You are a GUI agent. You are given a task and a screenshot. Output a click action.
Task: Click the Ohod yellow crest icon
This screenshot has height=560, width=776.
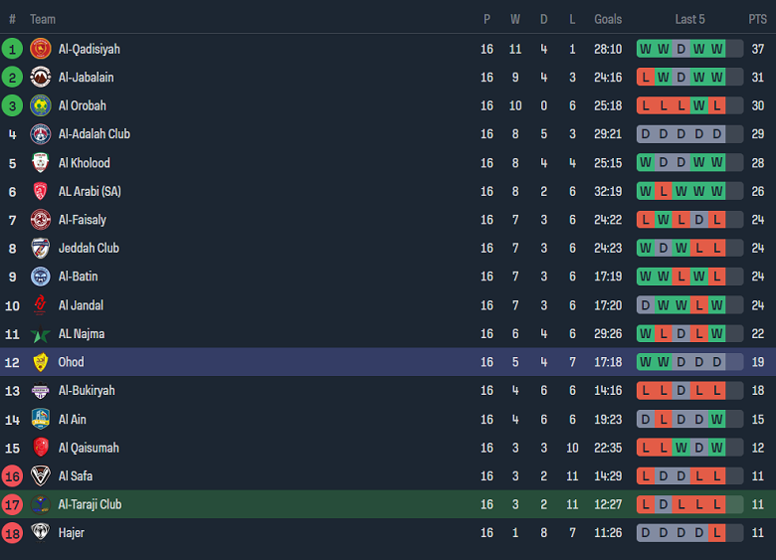(x=41, y=362)
